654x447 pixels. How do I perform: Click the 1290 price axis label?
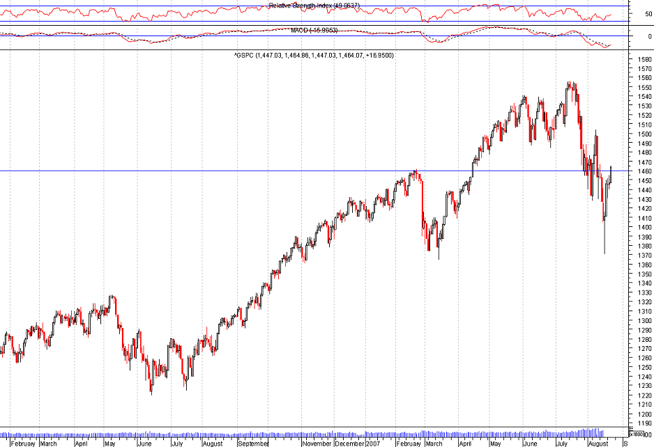point(645,330)
